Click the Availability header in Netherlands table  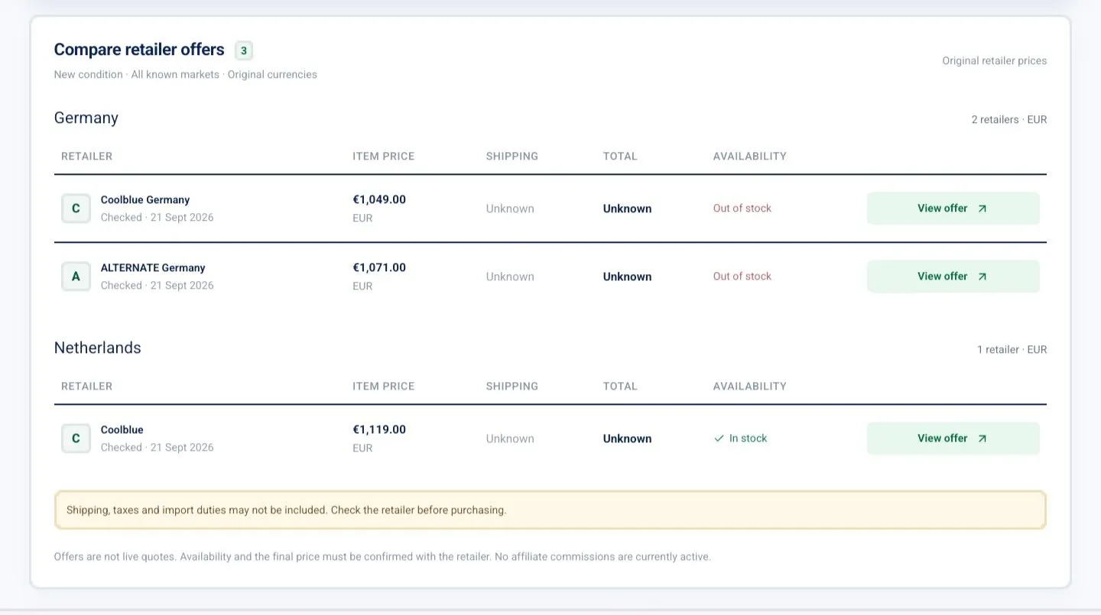coord(749,386)
